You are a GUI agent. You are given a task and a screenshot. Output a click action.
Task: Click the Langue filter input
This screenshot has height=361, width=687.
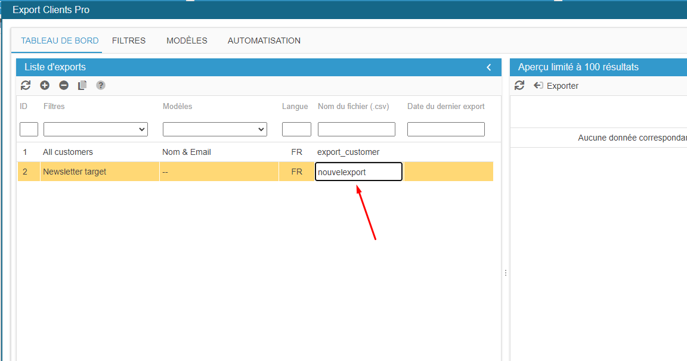(x=296, y=129)
